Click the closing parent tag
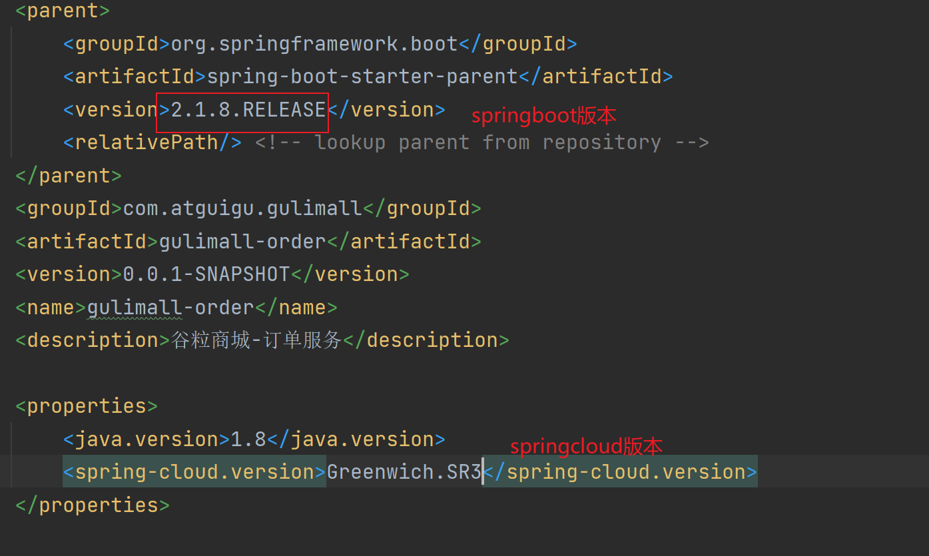929x556 pixels. pos(69,176)
